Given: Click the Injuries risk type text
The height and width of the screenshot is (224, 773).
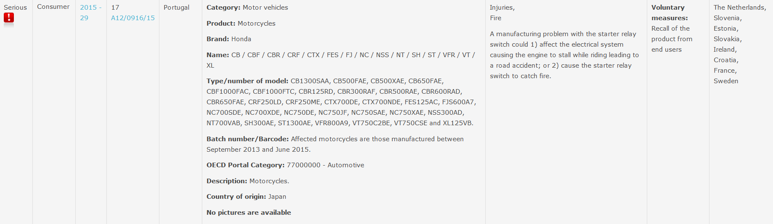Looking at the screenshot, I should pos(502,8).
